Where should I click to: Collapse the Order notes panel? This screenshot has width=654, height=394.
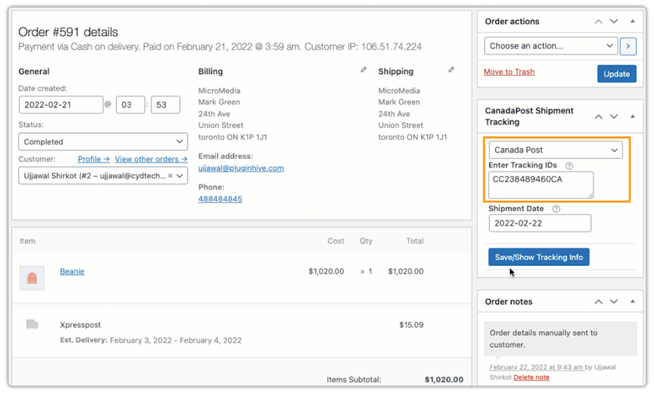click(x=632, y=301)
